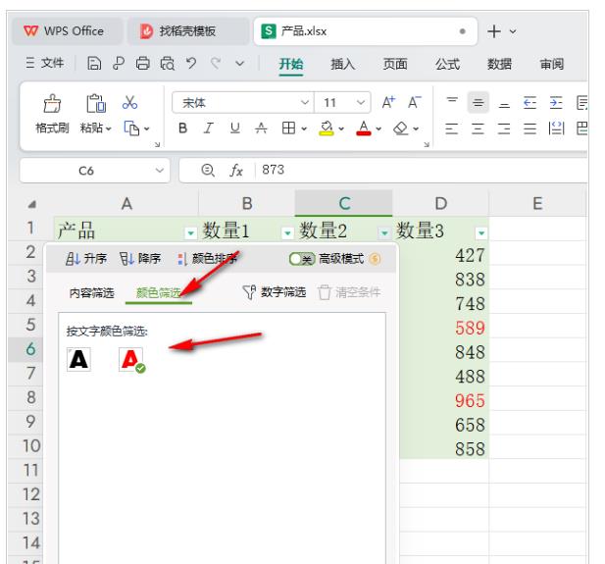Expand quick access toolbar chevron
The image size is (605, 564).
click(x=240, y=63)
